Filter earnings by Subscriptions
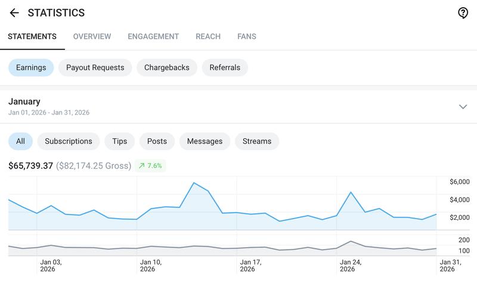The height and width of the screenshot is (286, 477). tap(69, 141)
